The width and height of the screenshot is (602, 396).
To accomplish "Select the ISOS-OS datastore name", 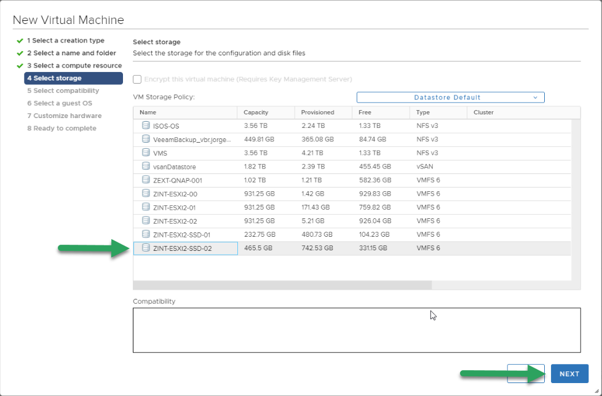I will (x=166, y=126).
